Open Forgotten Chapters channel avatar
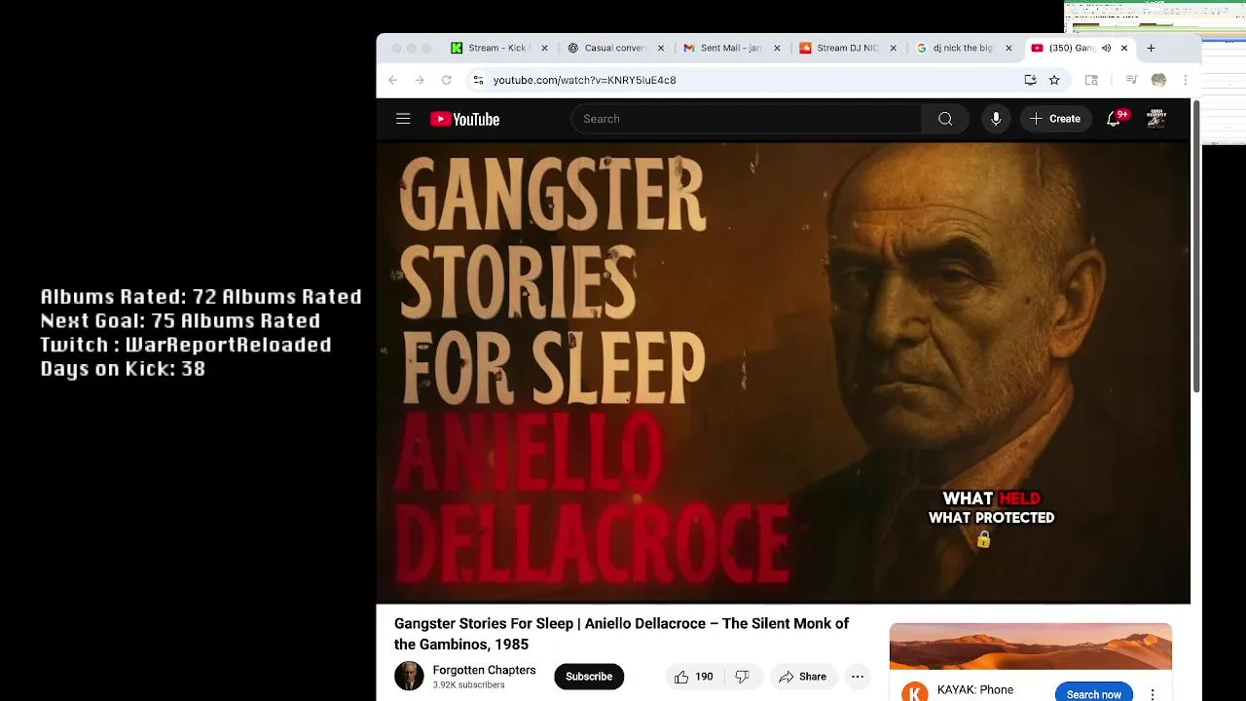Screen dimensions: 1246x701 (410, 676)
